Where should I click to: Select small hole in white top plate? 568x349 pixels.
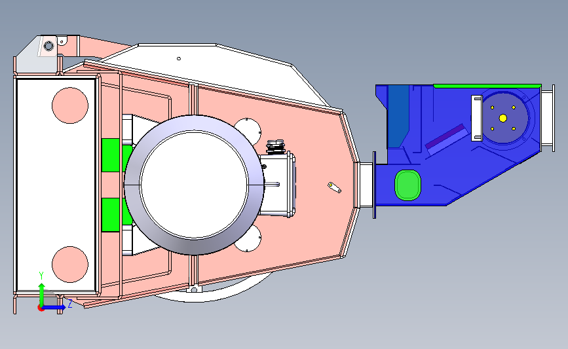(x=179, y=58)
